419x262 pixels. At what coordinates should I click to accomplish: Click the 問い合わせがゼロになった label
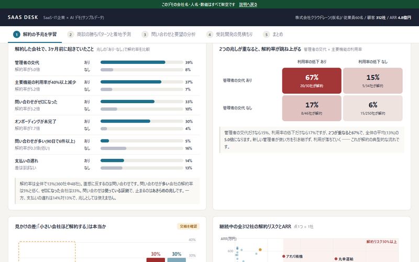pos(36,102)
